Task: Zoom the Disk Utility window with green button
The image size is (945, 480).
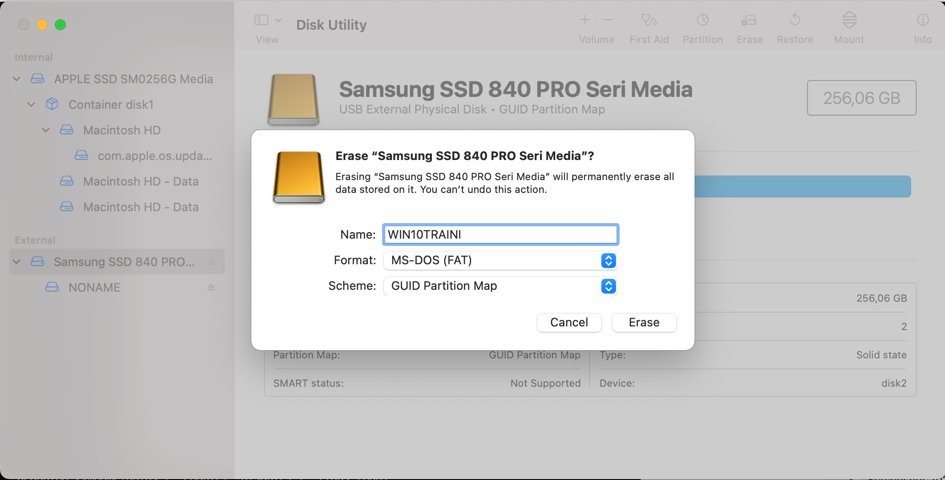Action: click(60, 25)
